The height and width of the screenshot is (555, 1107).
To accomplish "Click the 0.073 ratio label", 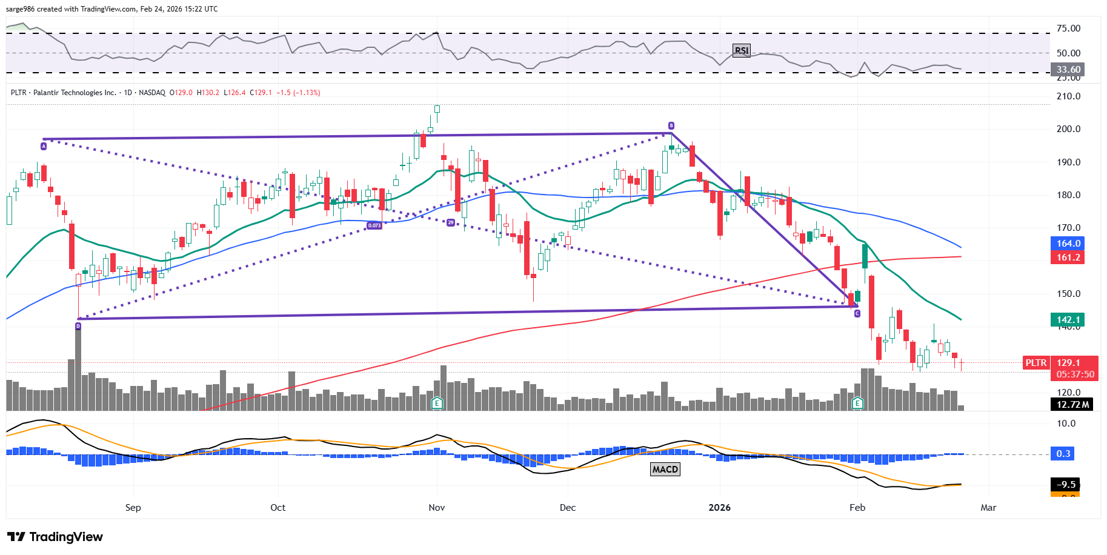I will coord(374,225).
